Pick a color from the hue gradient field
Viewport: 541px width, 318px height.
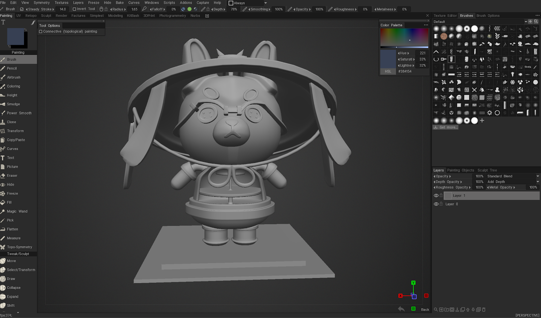point(404,37)
